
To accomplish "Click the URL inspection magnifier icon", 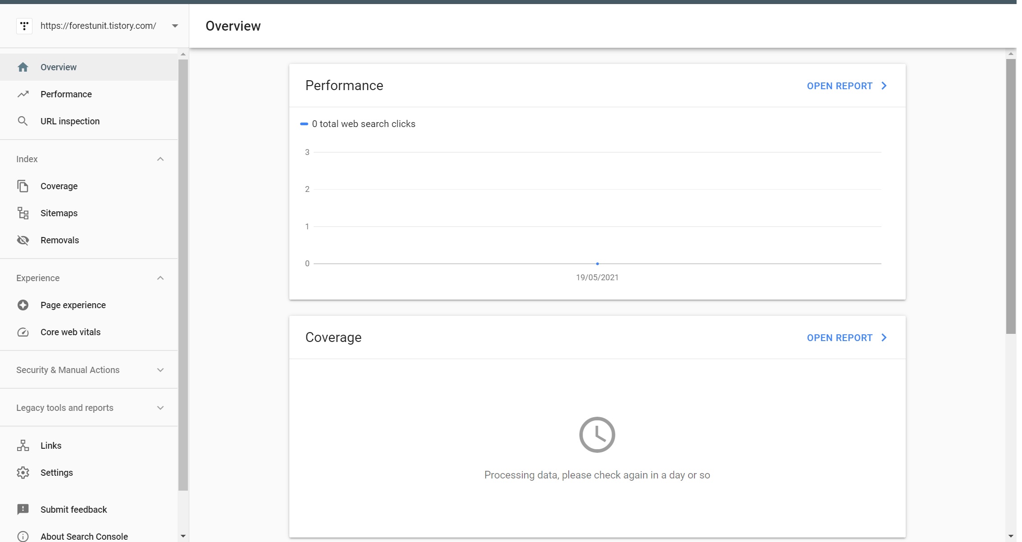I will tap(23, 121).
